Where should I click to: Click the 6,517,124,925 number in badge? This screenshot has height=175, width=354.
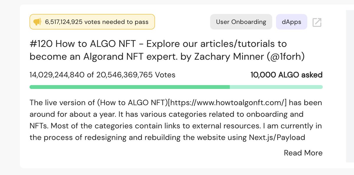pos(64,22)
